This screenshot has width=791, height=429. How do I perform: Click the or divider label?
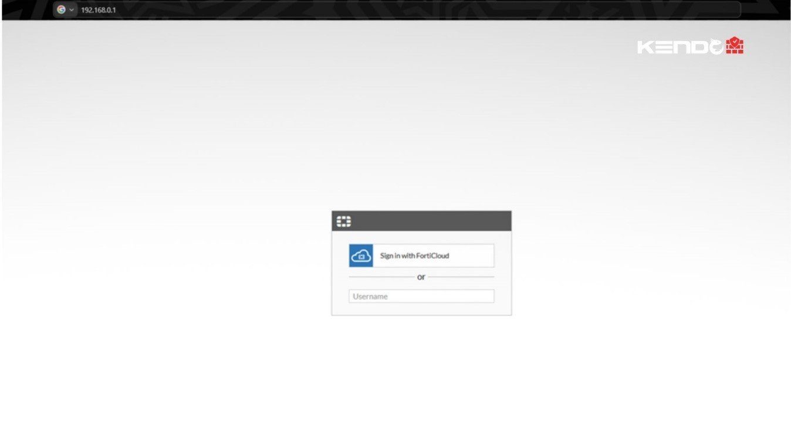(x=421, y=277)
